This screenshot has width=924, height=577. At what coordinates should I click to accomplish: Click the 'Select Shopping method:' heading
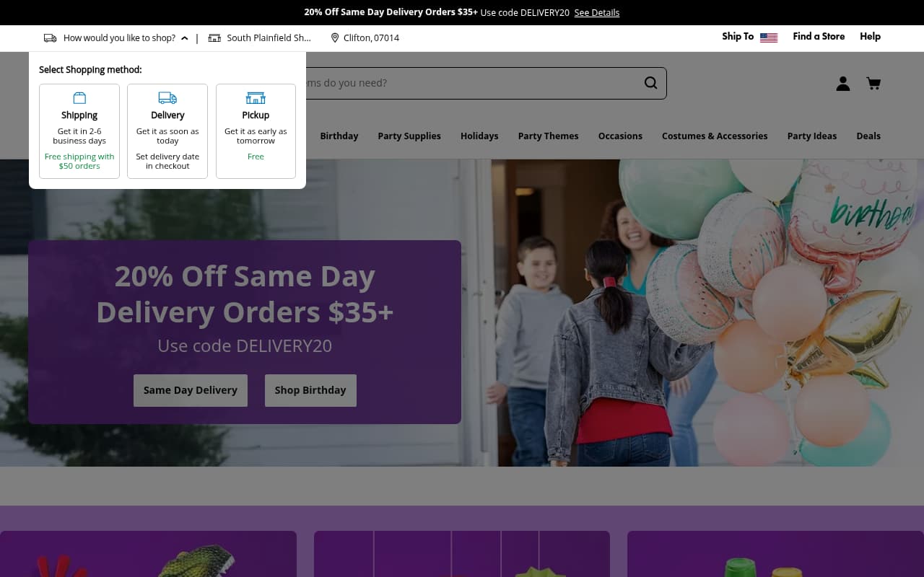[90, 70]
